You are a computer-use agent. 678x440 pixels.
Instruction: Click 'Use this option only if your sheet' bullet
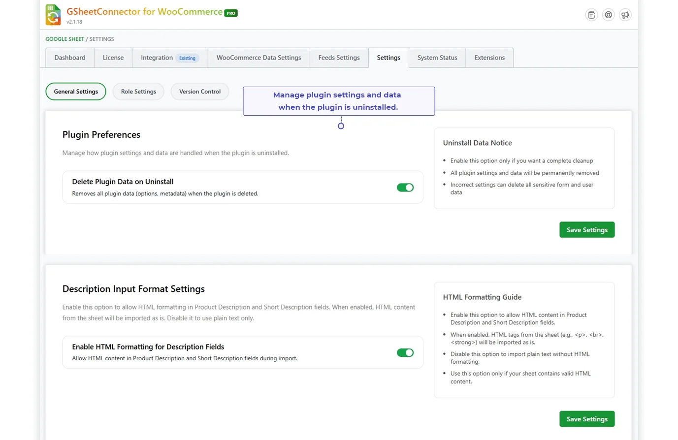click(x=520, y=377)
